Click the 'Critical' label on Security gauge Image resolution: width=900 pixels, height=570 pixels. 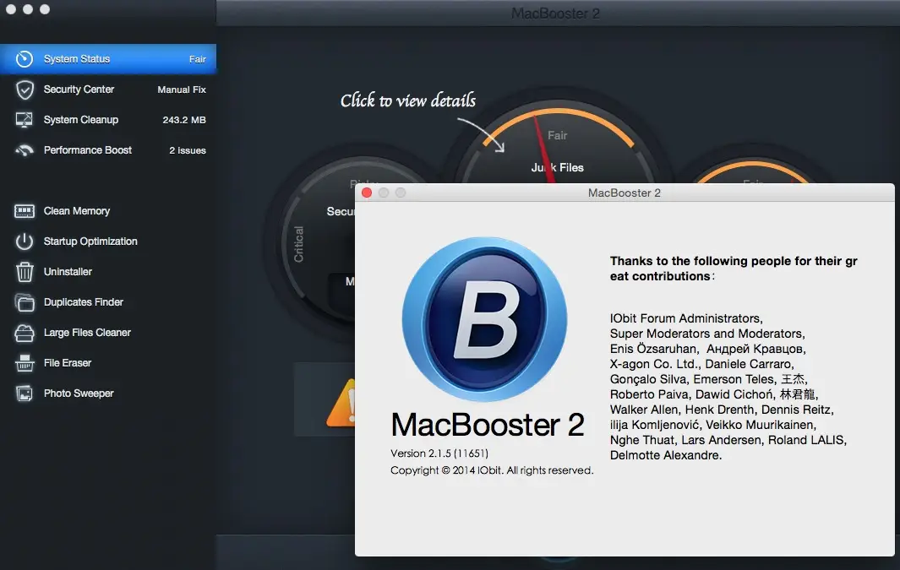pos(298,244)
